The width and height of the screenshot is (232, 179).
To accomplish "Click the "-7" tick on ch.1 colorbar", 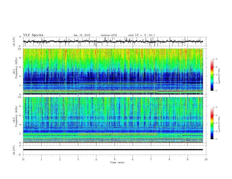I will [x=216, y=91].
